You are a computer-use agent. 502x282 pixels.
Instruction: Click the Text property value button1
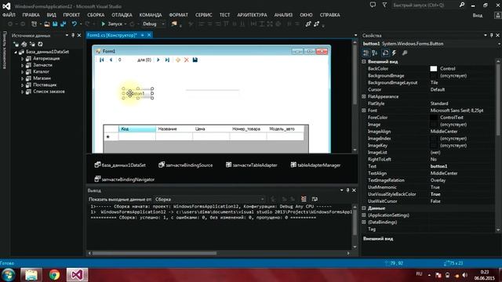[x=439, y=166]
